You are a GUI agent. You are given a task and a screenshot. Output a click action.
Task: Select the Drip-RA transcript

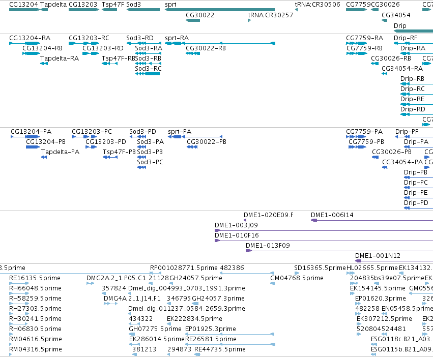tap(417, 53)
